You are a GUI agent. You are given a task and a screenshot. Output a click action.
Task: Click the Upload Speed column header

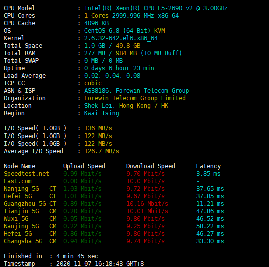pyautogui.click(x=84, y=166)
